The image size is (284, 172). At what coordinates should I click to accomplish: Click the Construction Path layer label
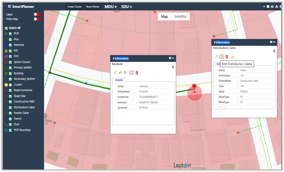[x=24, y=102]
